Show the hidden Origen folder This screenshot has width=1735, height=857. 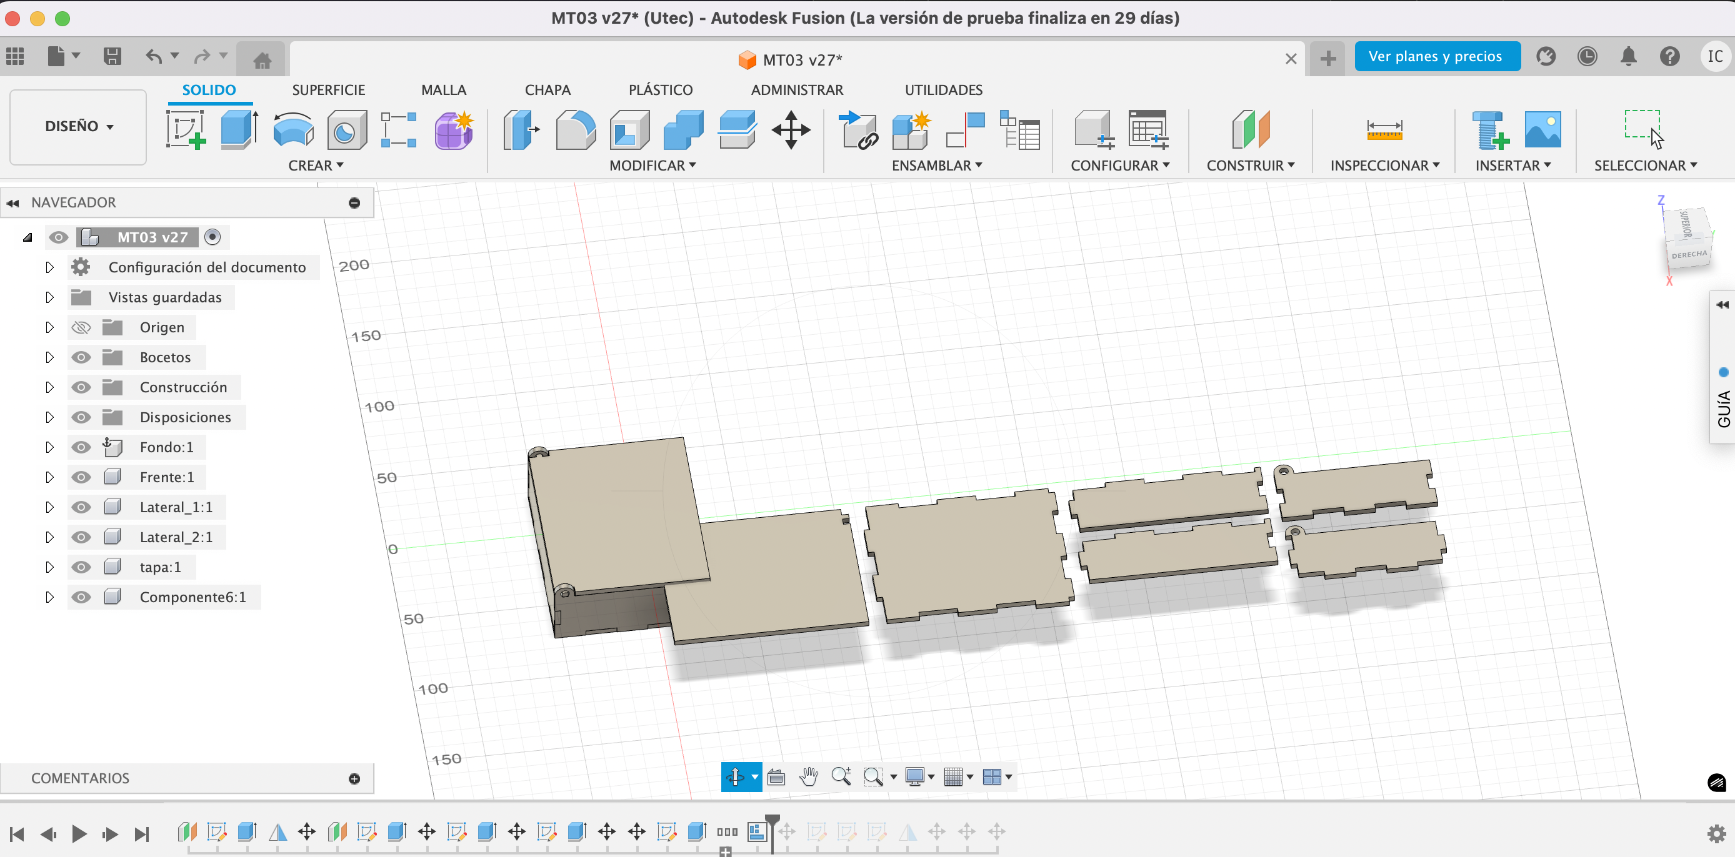81,327
